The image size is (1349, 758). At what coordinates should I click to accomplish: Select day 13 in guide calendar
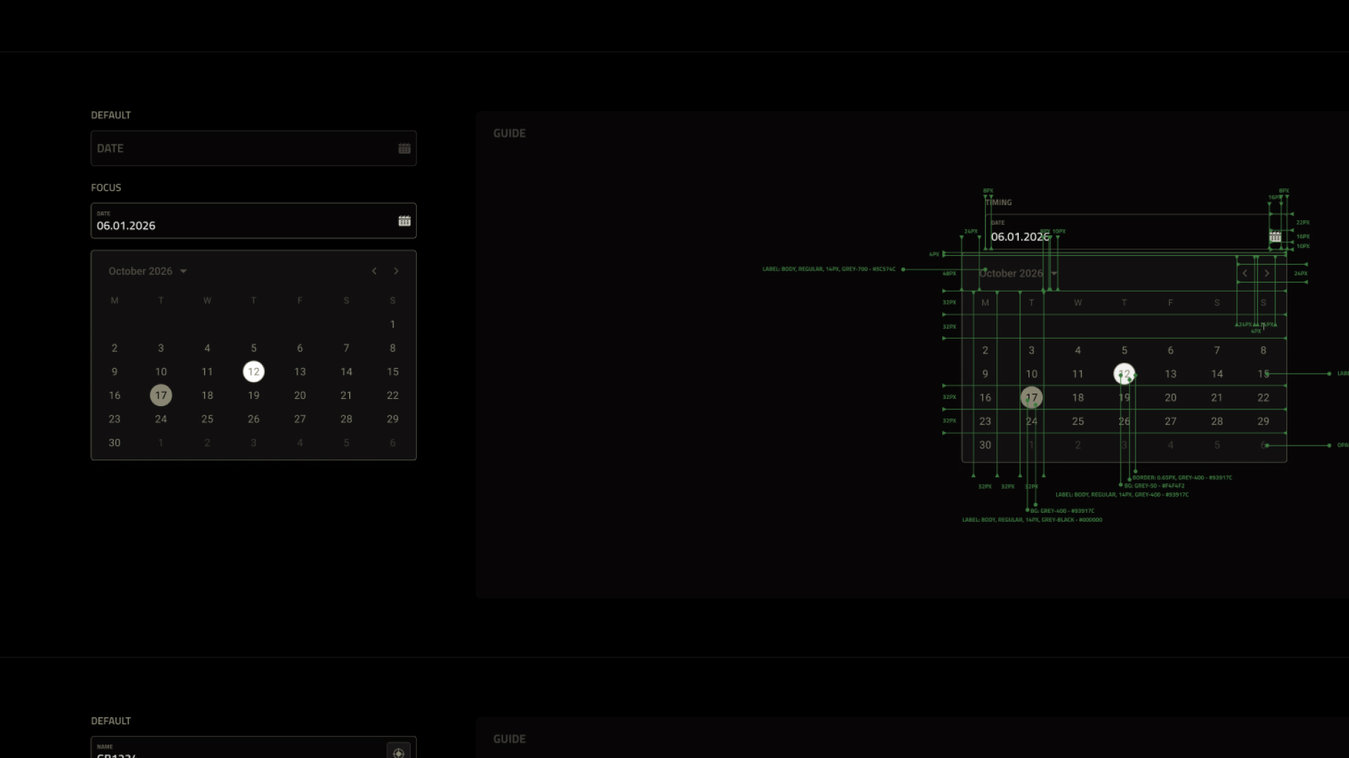coord(1171,374)
